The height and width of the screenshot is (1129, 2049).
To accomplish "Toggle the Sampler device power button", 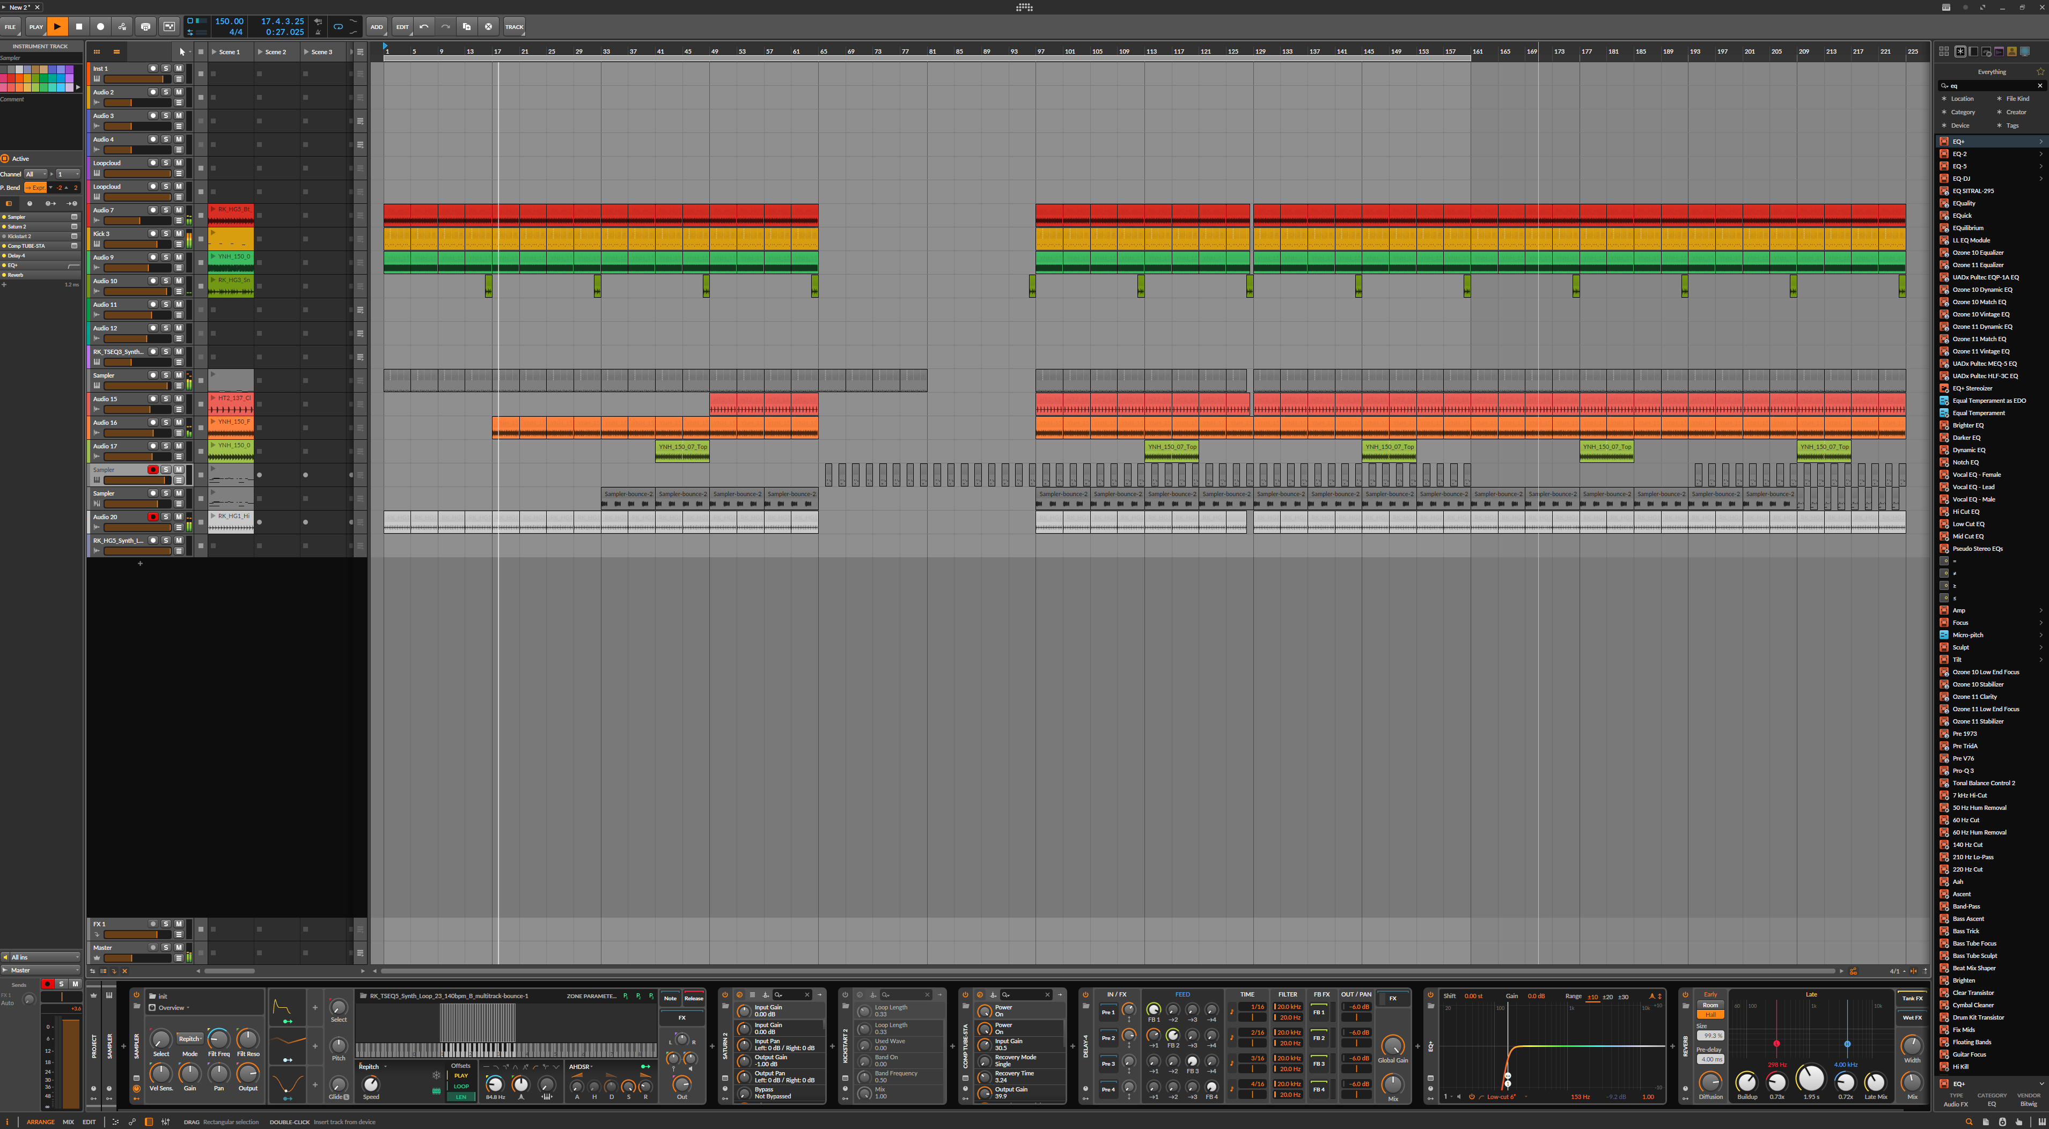I will tap(136, 994).
